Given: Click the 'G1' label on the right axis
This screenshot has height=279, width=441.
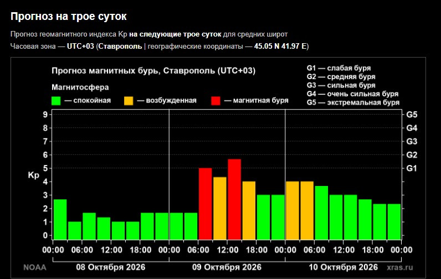Looking at the screenshot, I should (x=412, y=168).
